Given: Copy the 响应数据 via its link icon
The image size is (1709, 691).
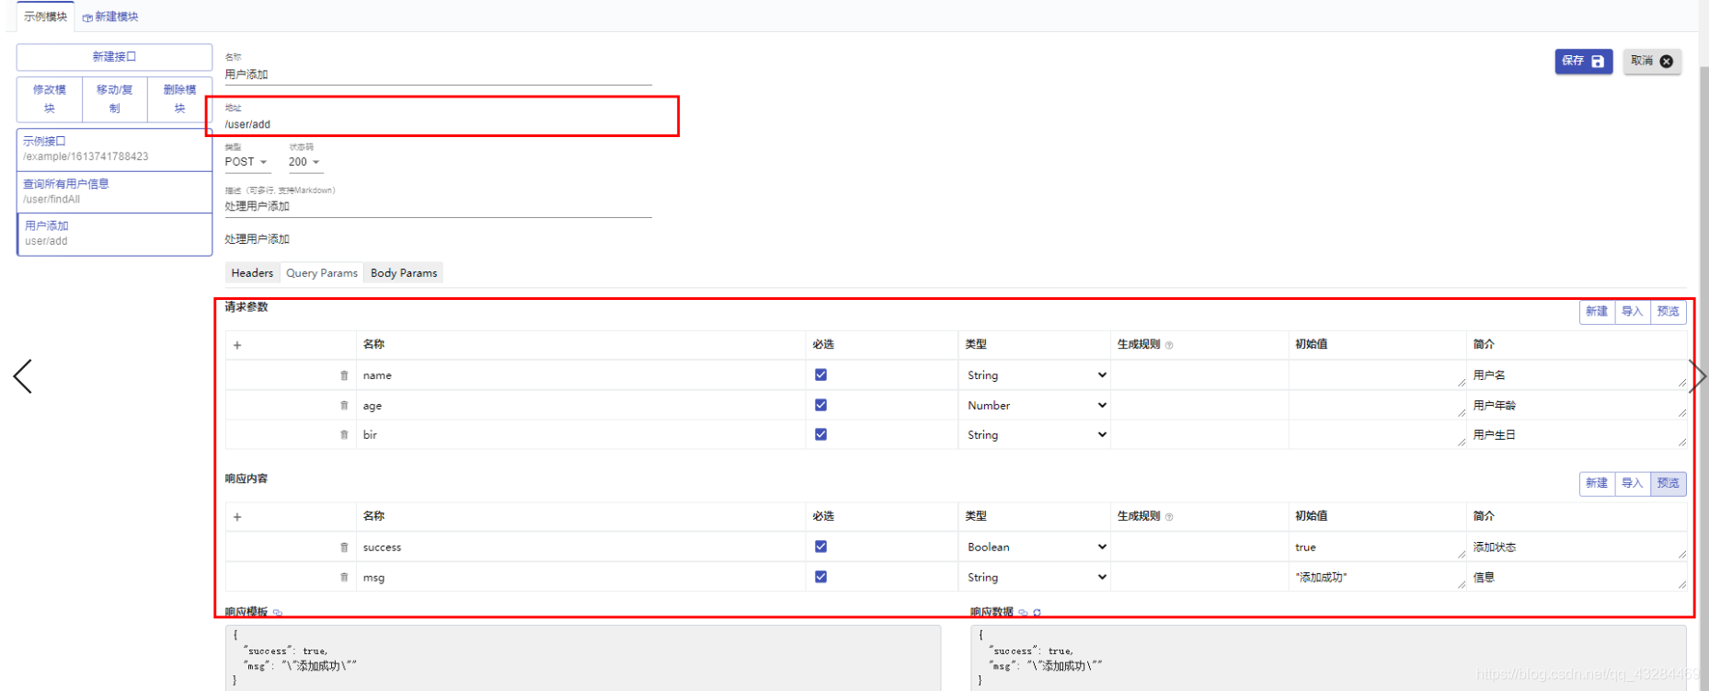Looking at the screenshot, I should pyautogui.click(x=1023, y=613).
